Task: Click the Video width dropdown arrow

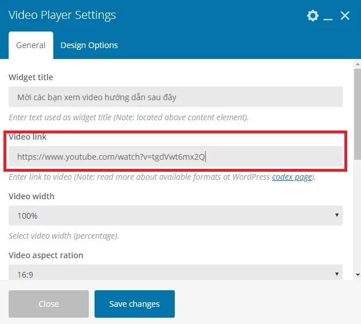Action: (337, 215)
